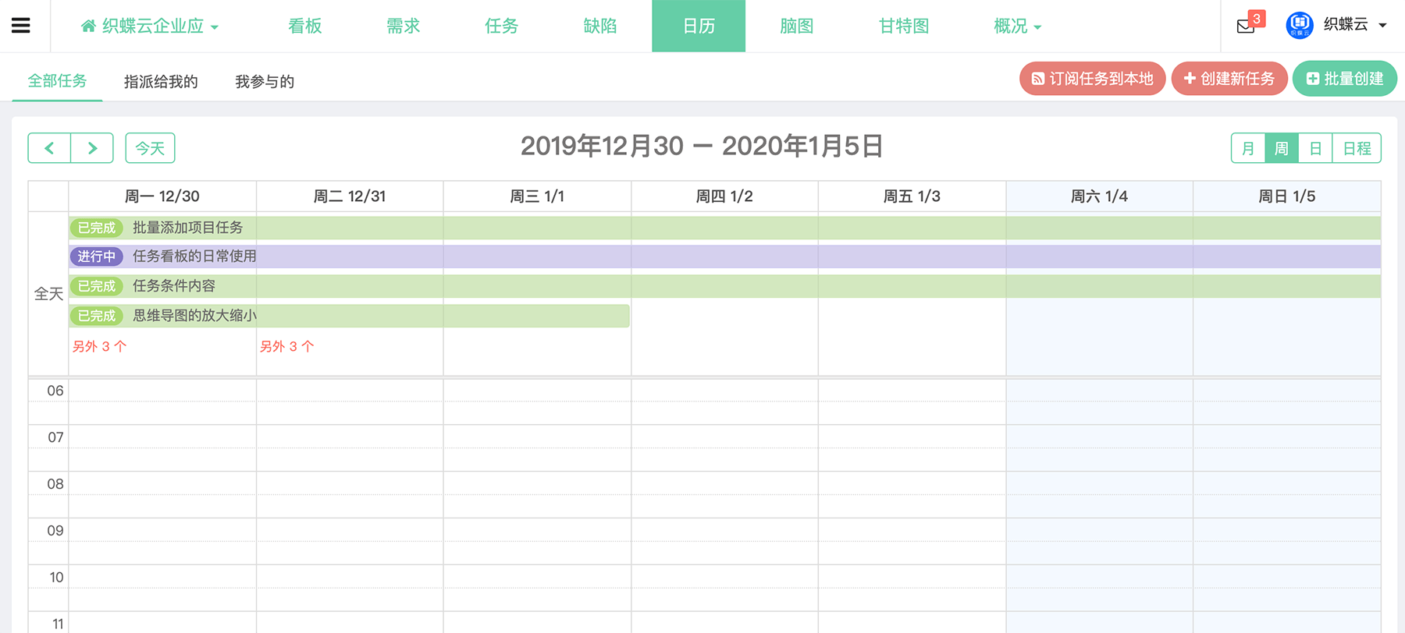The image size is (1405, 633).
Task: Click the 织蝶云 user avatar
Action: (x=1300, y=26)
